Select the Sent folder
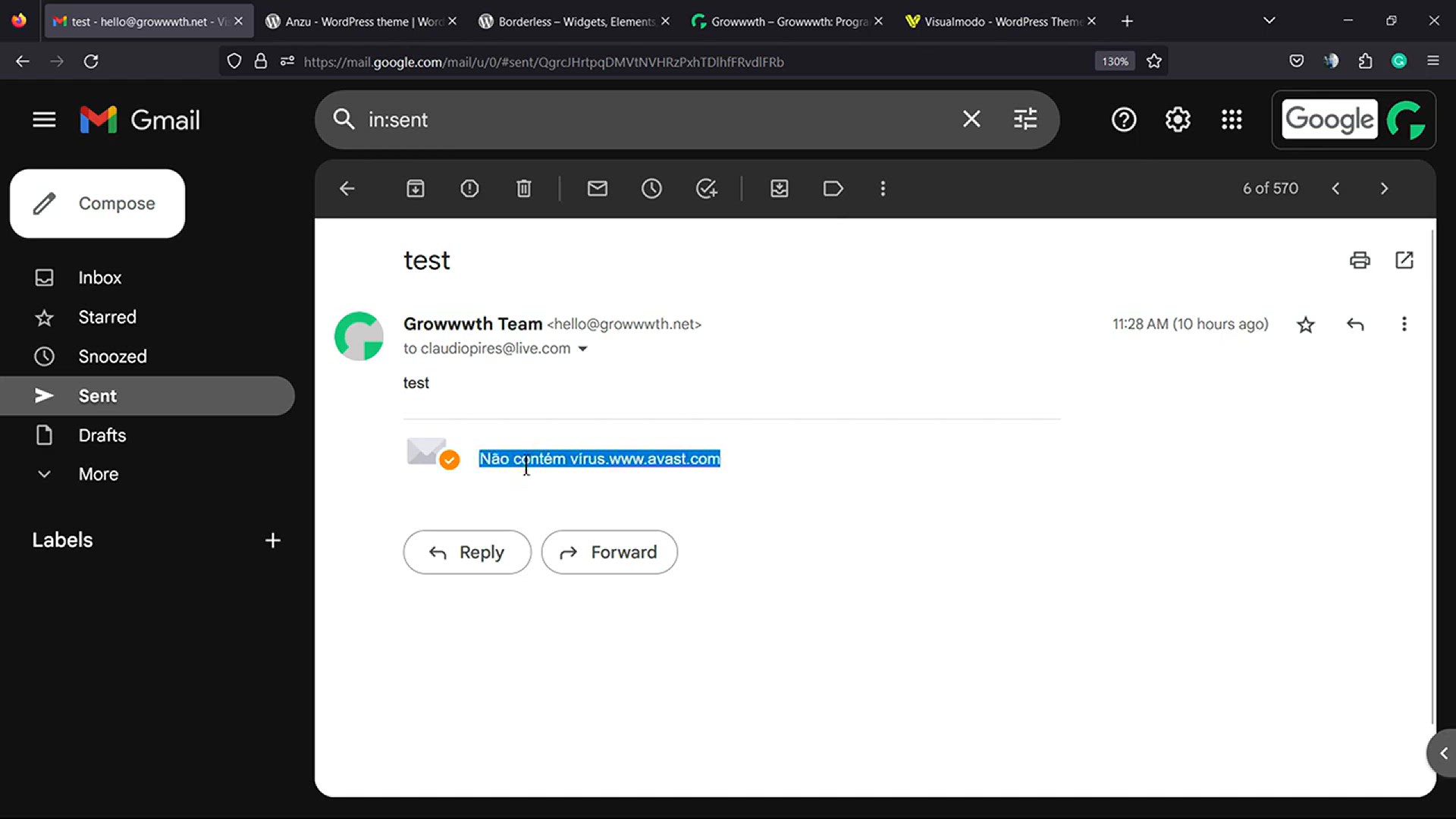1456x819 pixels. (147, 396)
